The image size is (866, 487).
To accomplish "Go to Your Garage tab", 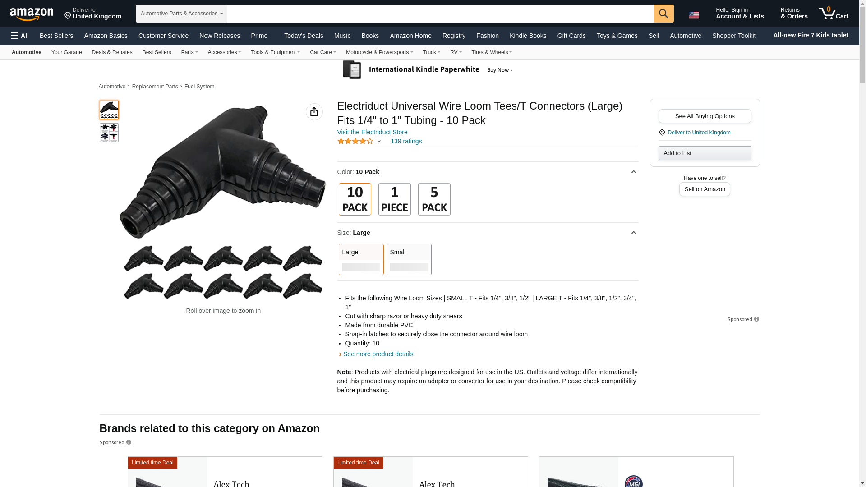I will 66,52.
